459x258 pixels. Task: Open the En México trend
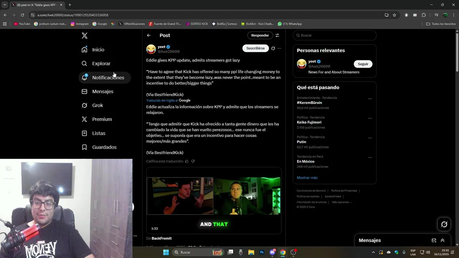(x=306, y=162)
